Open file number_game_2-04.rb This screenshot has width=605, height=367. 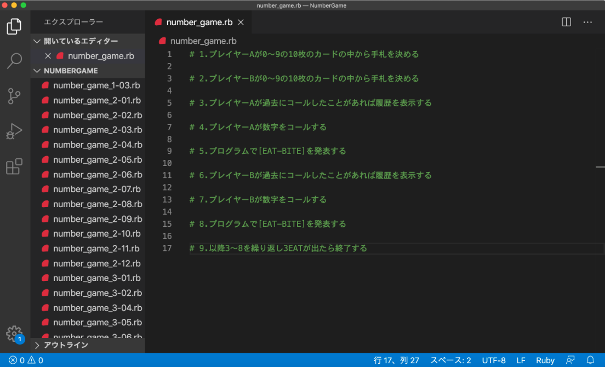tap(88, 145)
